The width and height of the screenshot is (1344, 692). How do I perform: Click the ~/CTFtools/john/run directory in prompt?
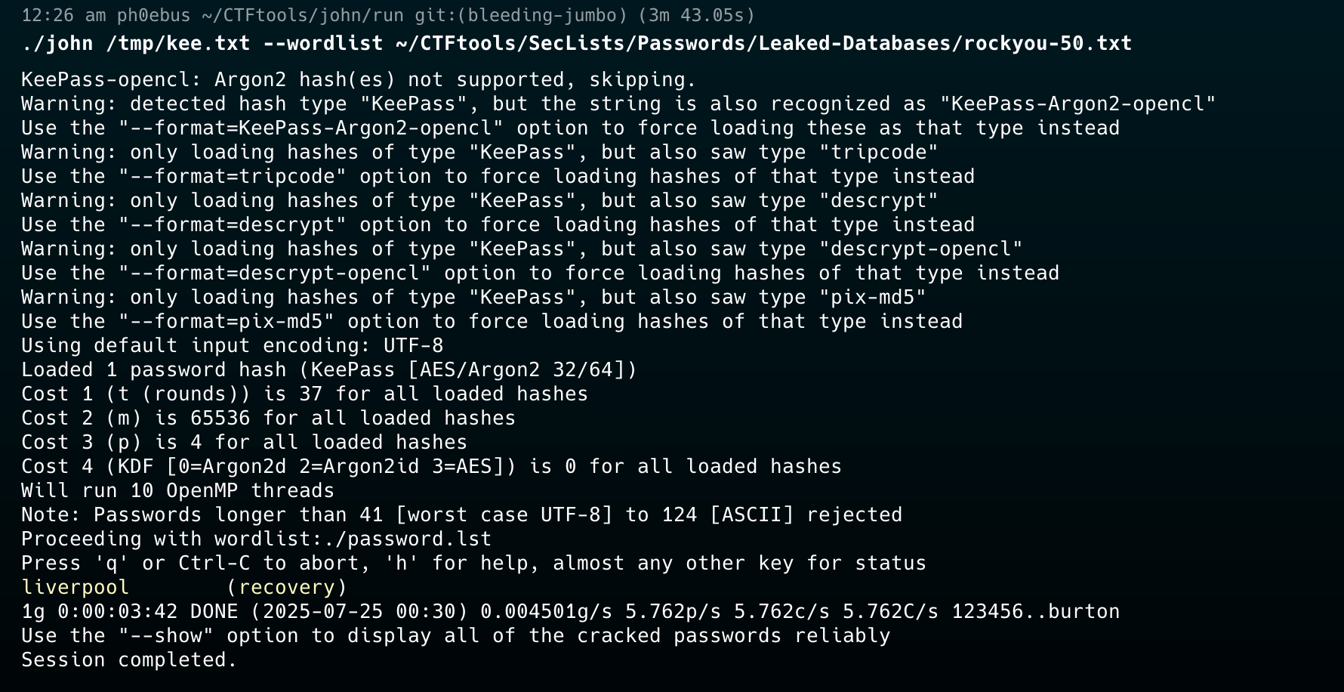305,15
